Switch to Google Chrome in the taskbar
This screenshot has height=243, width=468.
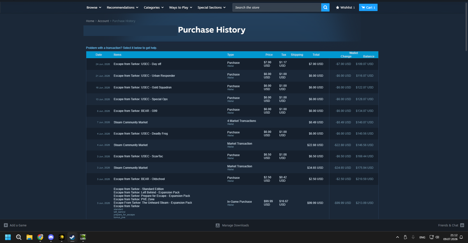click(x=40, y=237)
